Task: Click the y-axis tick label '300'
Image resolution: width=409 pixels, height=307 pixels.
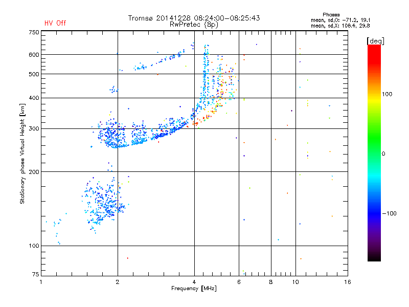Action: (x=34, y=129)
